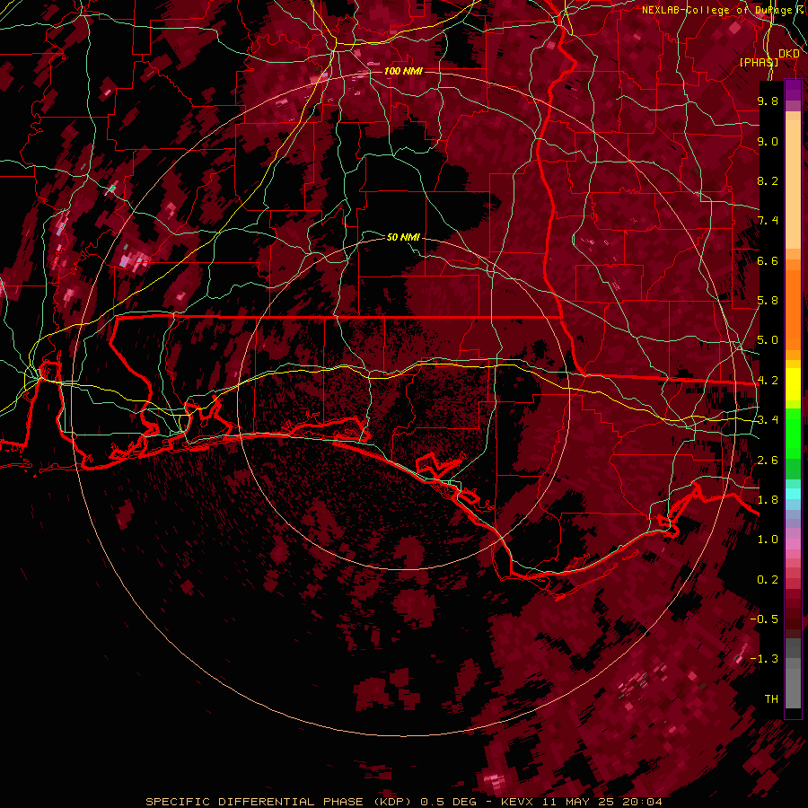Viewport: 808px width, 808px height.
Task: Click the DKD product code label
Action: pyautogui.click(x=788, y=53)
